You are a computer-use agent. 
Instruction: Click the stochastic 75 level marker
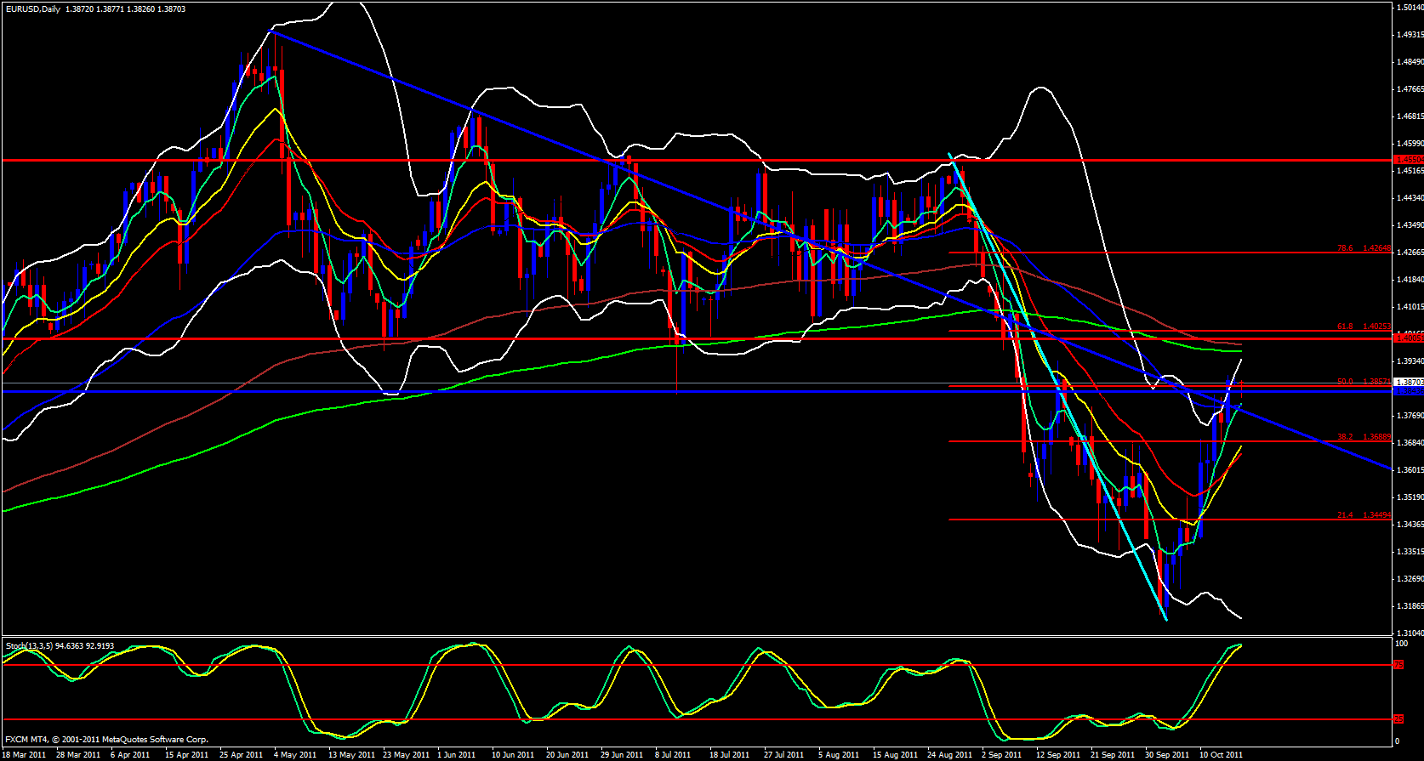coord(1398,665)
